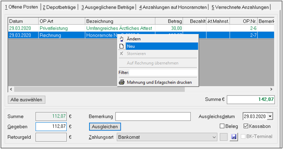Sort by the Datum column header

[23, 21]
